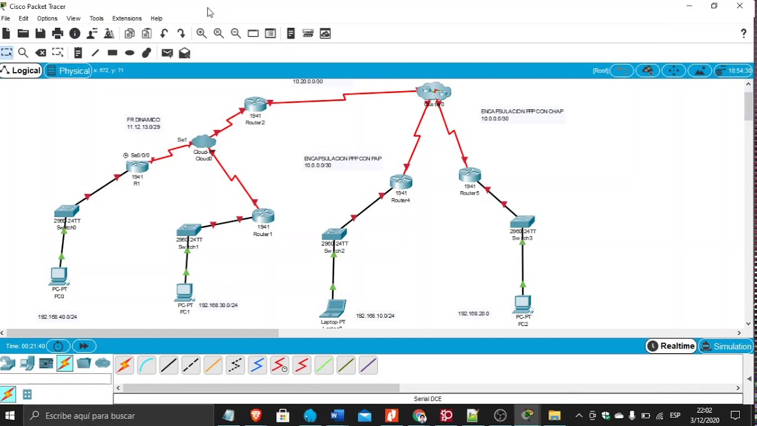Image resolution: width=757 pixels, height=426 pixels.
Task: Open the Edit menu
Action: point(24,18)
